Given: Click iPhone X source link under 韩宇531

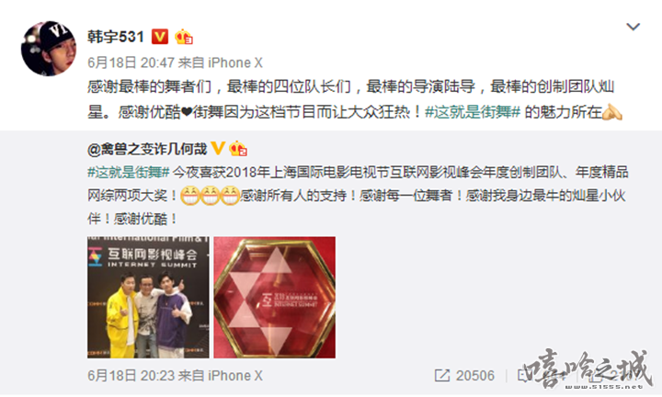Looking at the screenshot, I should [235, 62].
